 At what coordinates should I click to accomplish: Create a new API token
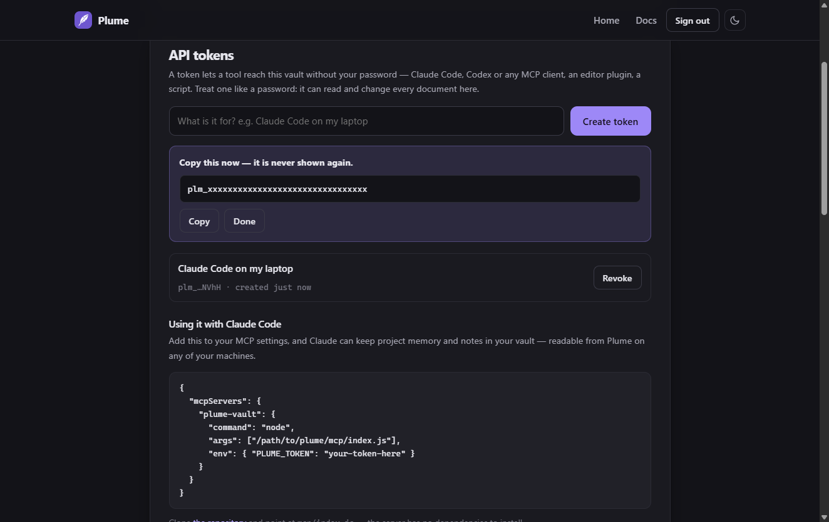coord(610,121)
